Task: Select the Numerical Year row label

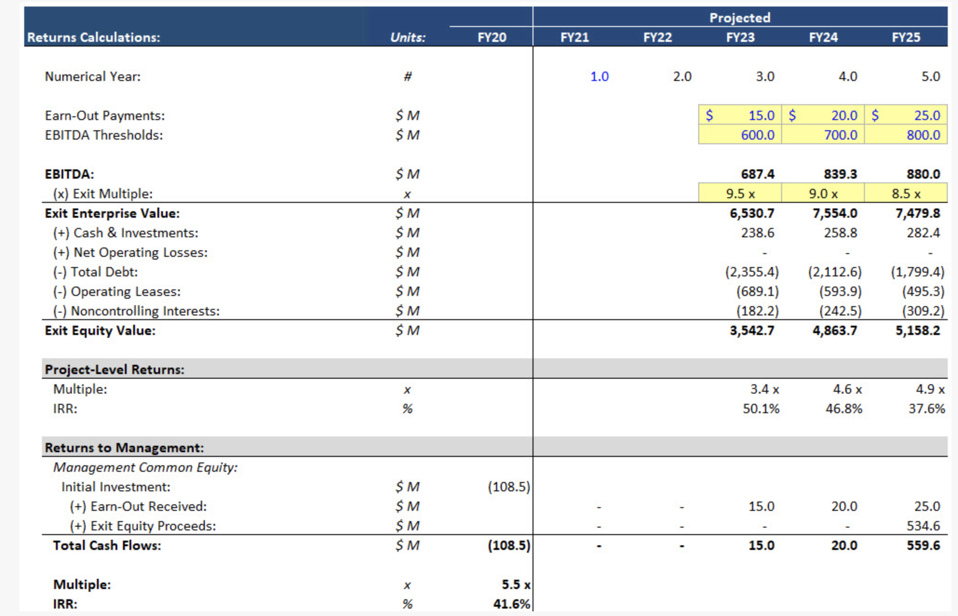Action: pos(93,76)
